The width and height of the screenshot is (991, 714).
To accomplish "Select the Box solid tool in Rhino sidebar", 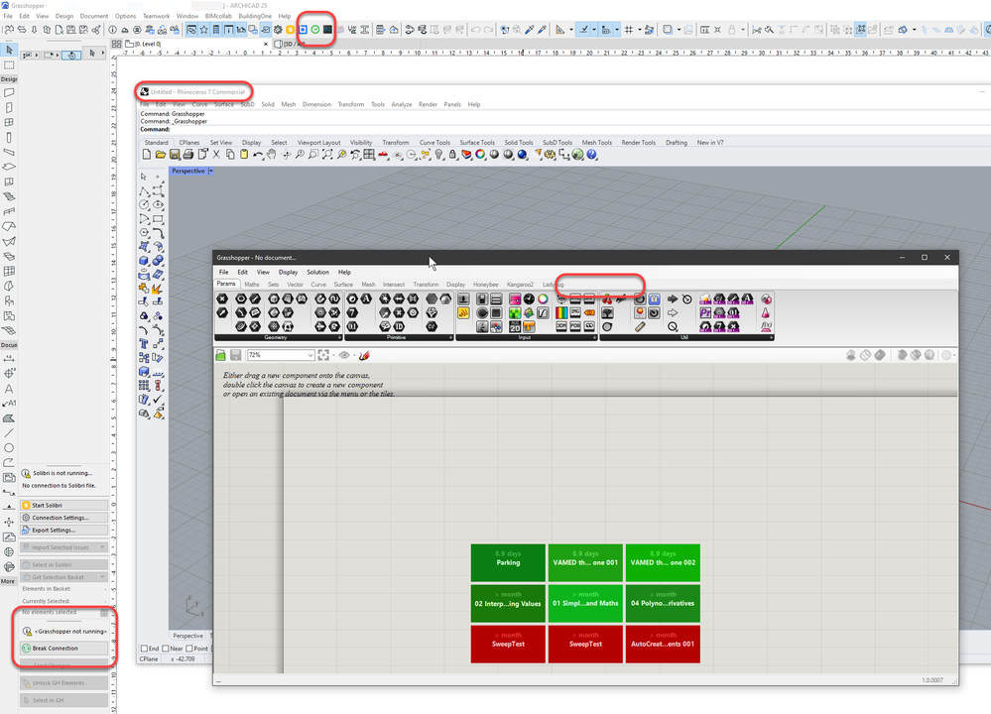I will [x=144, y=261].
